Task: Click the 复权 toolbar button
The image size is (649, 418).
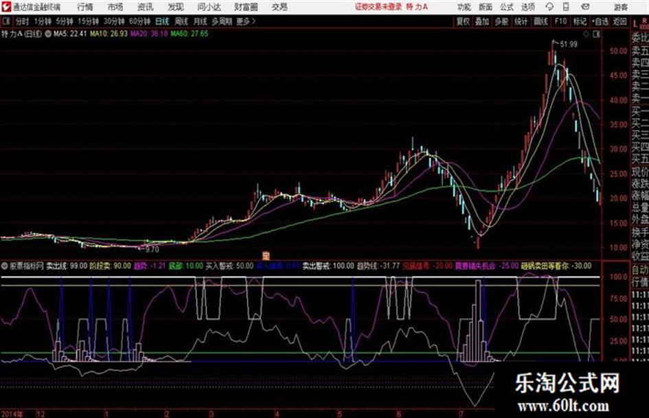Action: (463, 21)
